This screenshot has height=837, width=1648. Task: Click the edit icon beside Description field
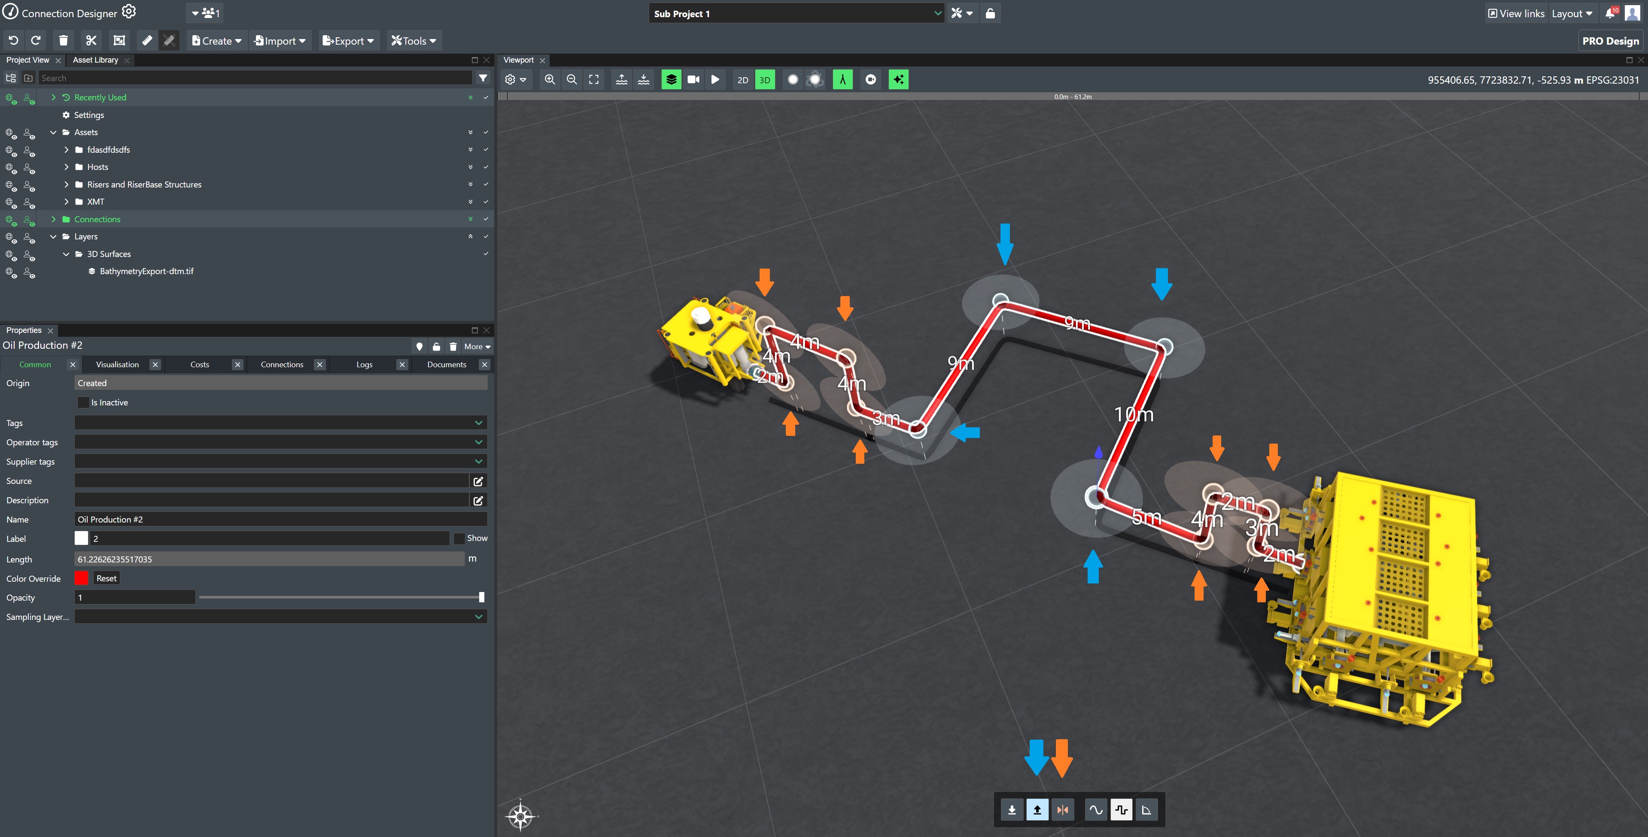(x=478, y=500)
